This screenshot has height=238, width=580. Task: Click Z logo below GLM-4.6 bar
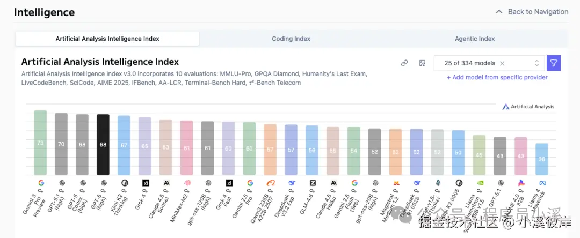tap(312, 183)
